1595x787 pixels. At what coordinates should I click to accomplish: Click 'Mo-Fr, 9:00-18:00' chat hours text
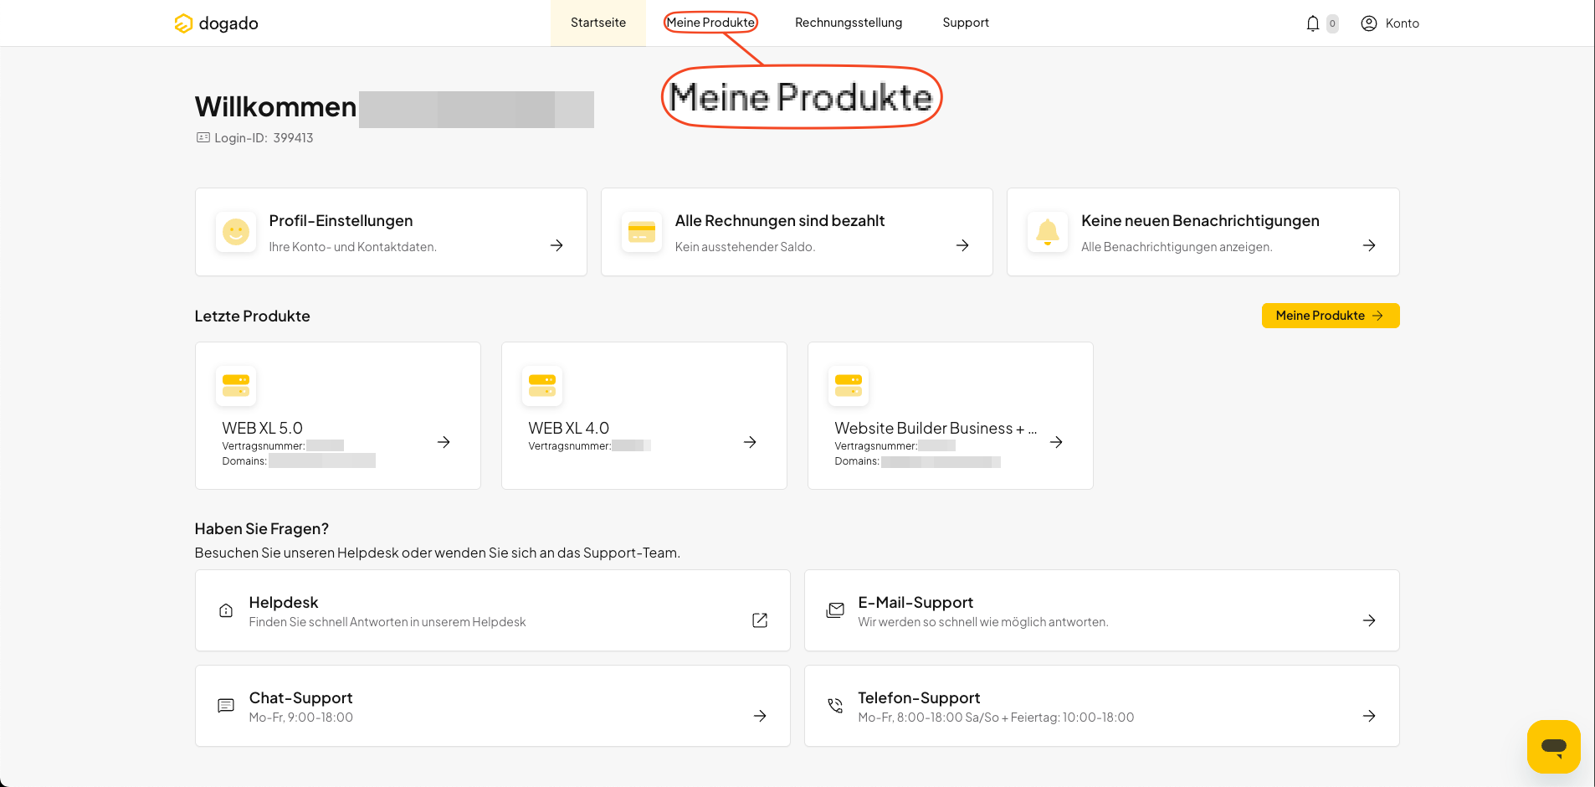tap(300, 718)
